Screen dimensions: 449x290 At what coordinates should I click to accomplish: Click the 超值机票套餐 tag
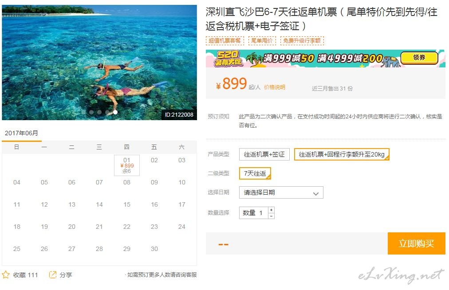click(224, 41)
